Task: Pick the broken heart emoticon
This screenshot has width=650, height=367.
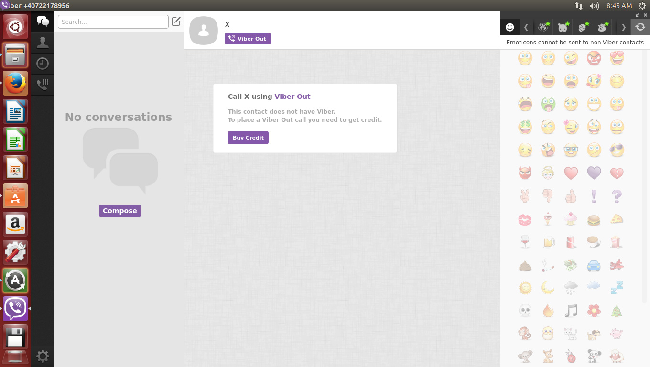Action: point(617,173)
